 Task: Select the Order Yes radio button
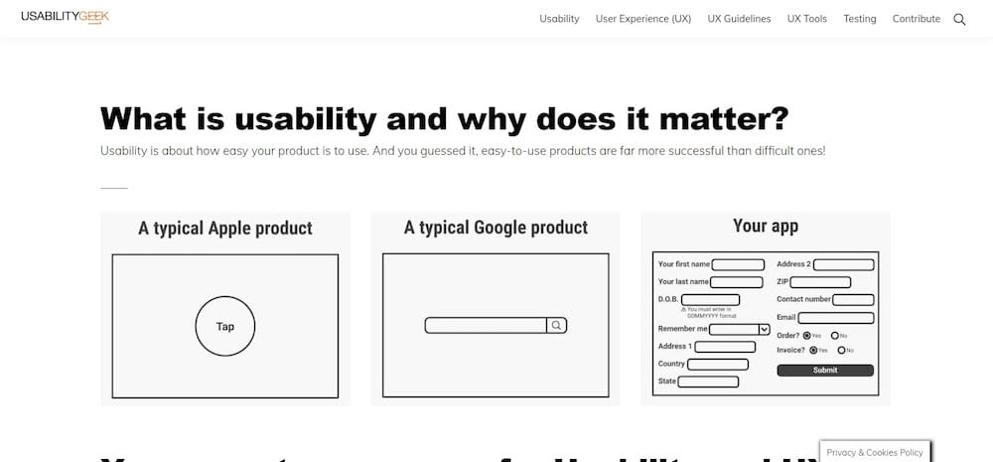pyautogui.click(x=806, y=335)
